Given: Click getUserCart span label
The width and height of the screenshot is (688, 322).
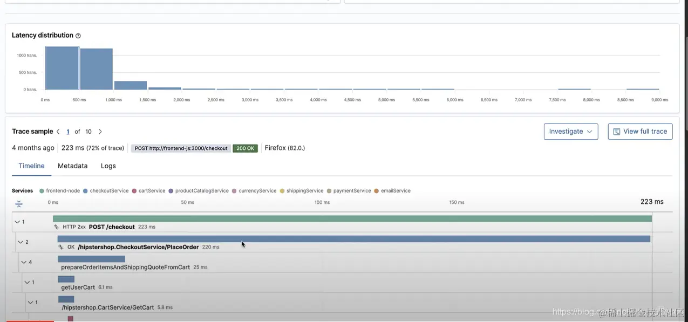Looking at the screenshot, I should coord(78,287).
